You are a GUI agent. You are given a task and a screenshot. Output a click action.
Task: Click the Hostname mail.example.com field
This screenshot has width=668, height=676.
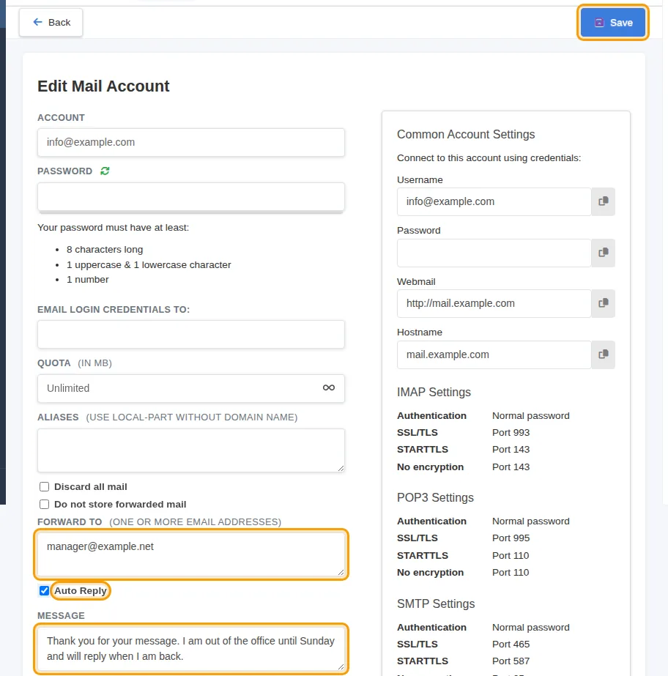tap(494, 354)
